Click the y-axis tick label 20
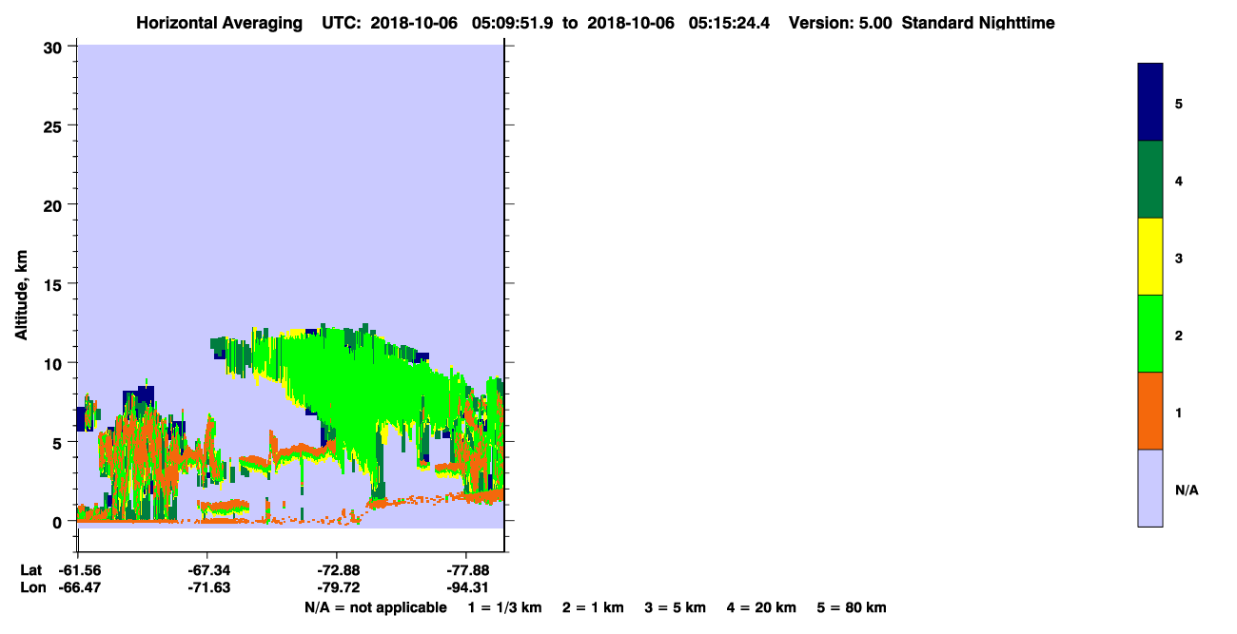1237x634 pixels. pyautogui.click(x=54, y=204)
